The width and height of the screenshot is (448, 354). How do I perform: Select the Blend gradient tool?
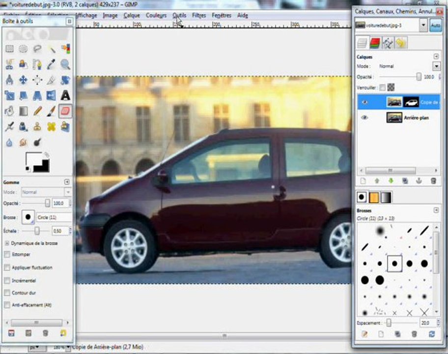click(x=23, y=111)
